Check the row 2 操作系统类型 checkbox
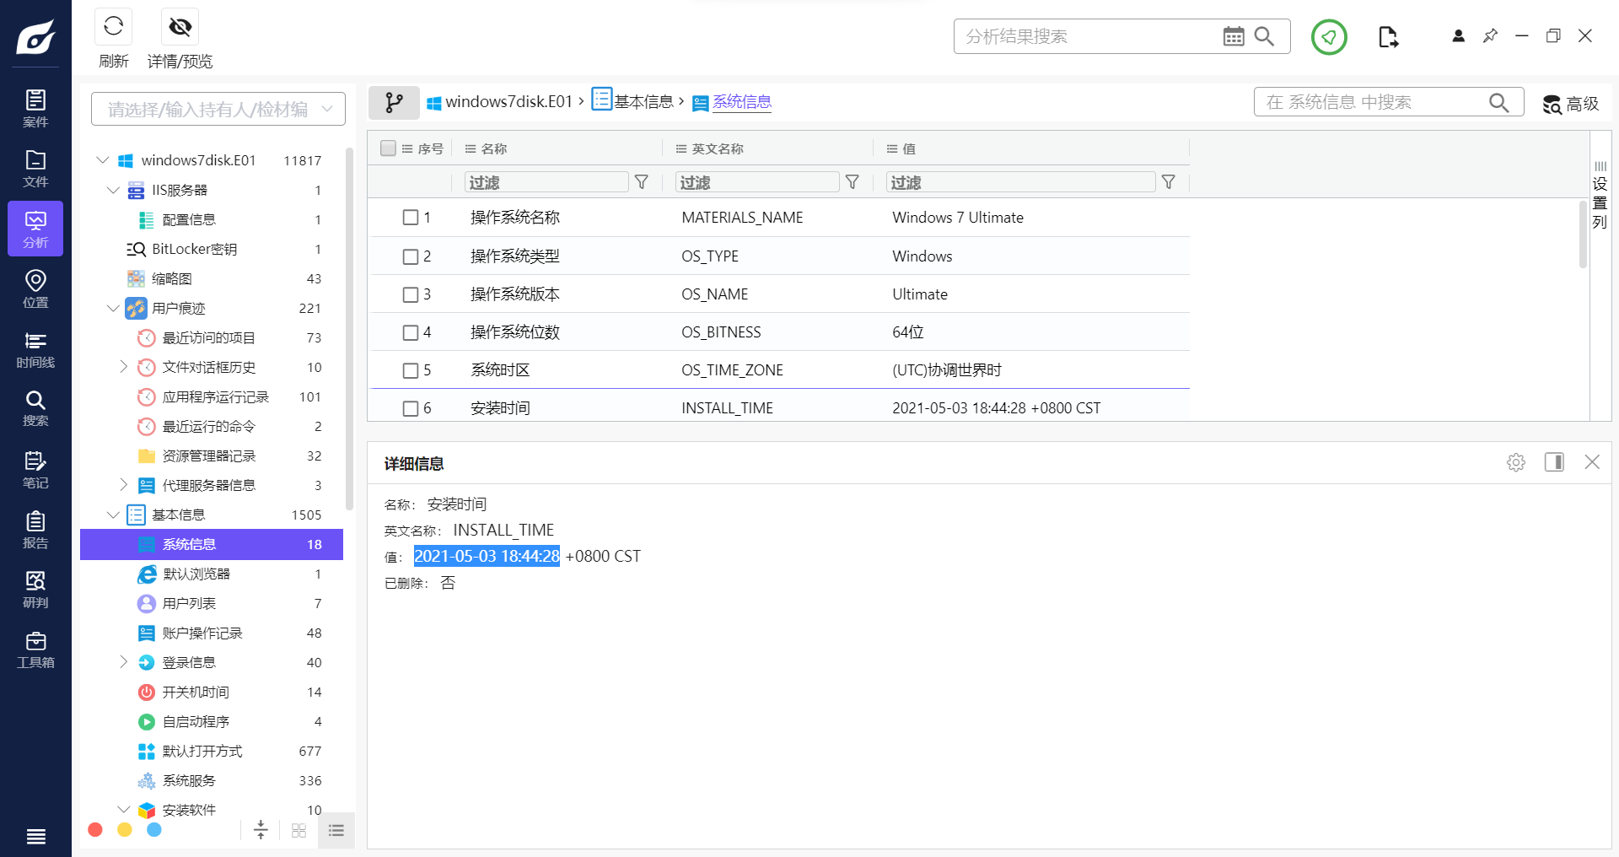1619x857 pixels. point(411,256)
